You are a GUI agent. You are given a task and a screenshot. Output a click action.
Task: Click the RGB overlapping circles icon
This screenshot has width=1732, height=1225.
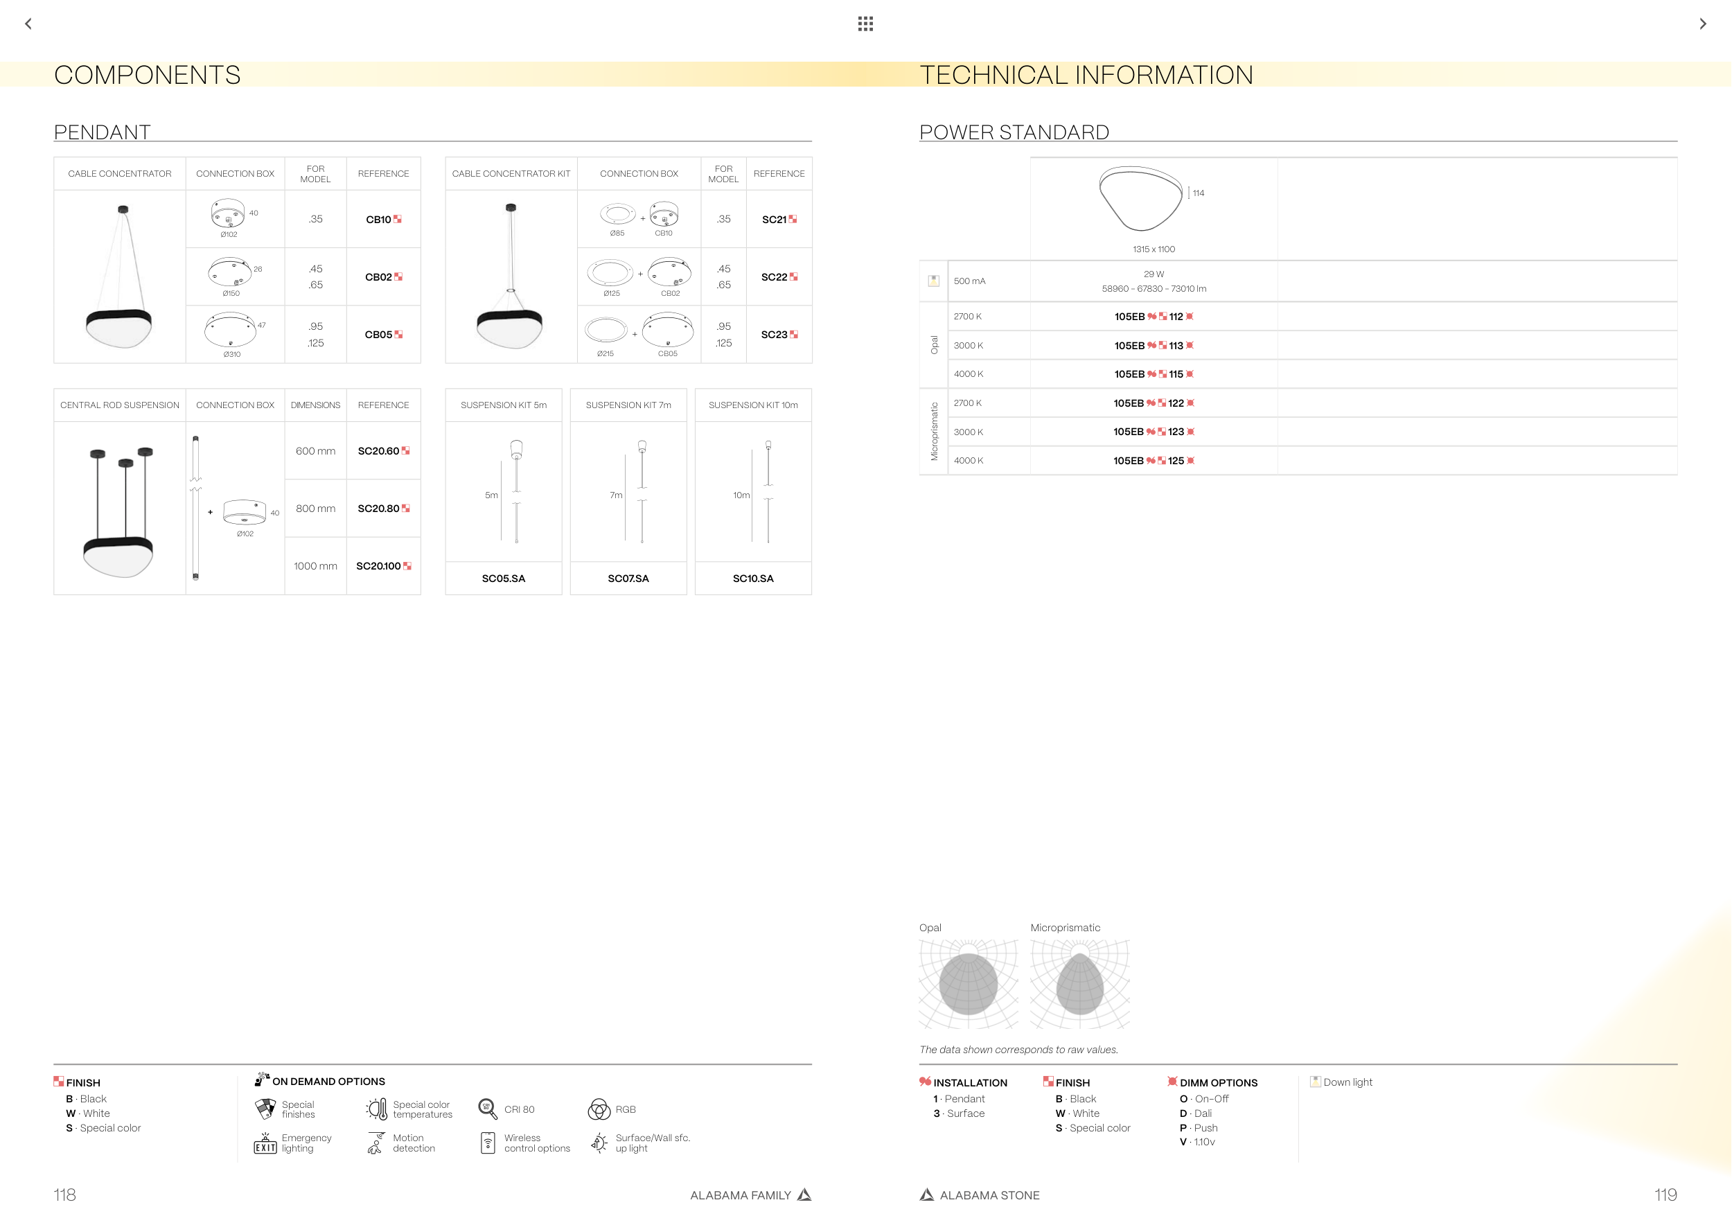pyautogui.click(x=599, y=1109)
